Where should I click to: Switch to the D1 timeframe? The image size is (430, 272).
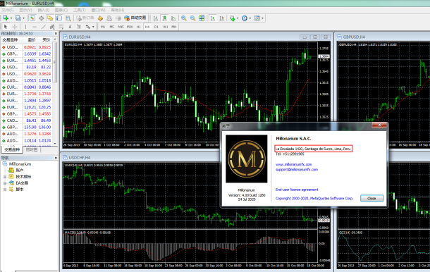[x=156, y=27]
